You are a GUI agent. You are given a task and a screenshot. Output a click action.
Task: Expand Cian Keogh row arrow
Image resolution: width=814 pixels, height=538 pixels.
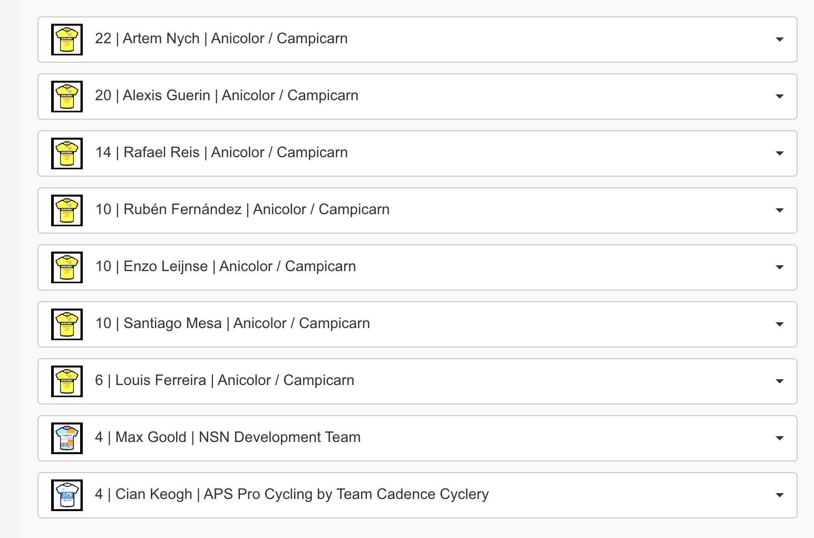click(780, 495)
